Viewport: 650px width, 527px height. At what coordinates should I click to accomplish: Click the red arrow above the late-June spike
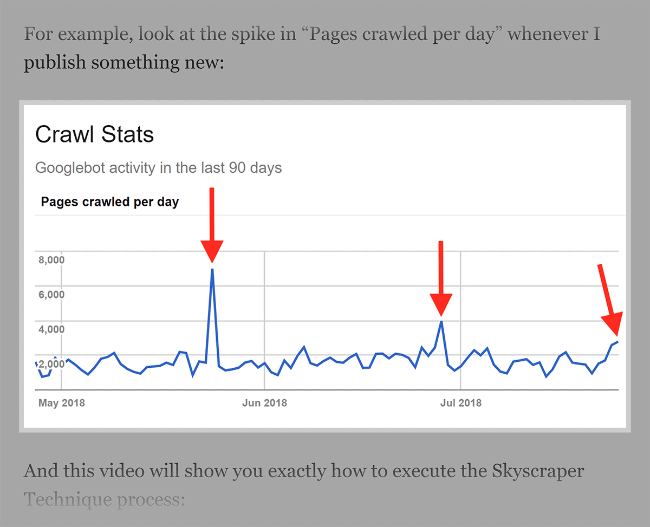(x=441, y=278)
